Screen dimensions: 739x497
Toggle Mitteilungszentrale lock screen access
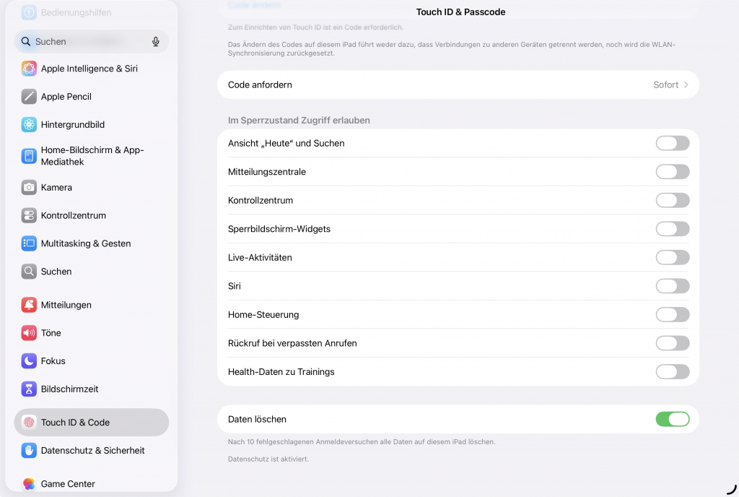coord(672,172)
